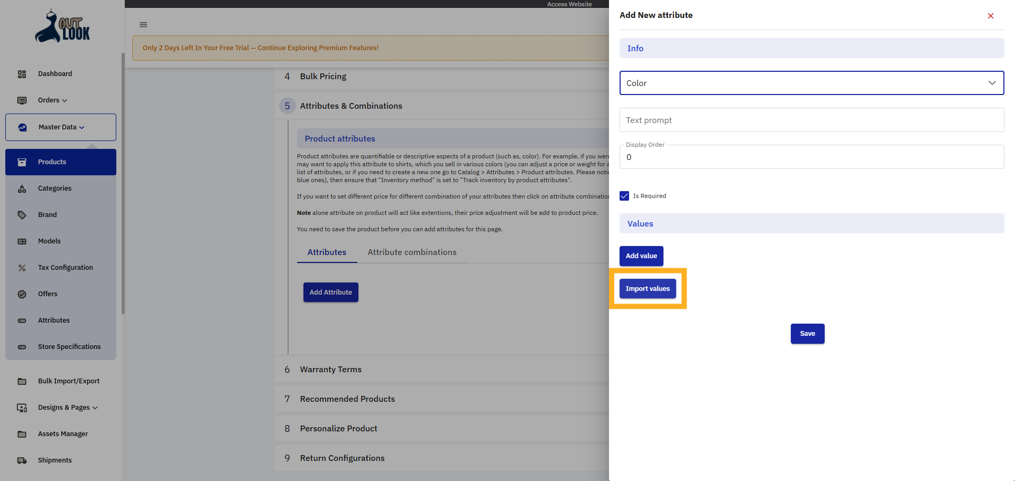Click the Shipments truck icon

pyautogui.click(x=22, y=460)
